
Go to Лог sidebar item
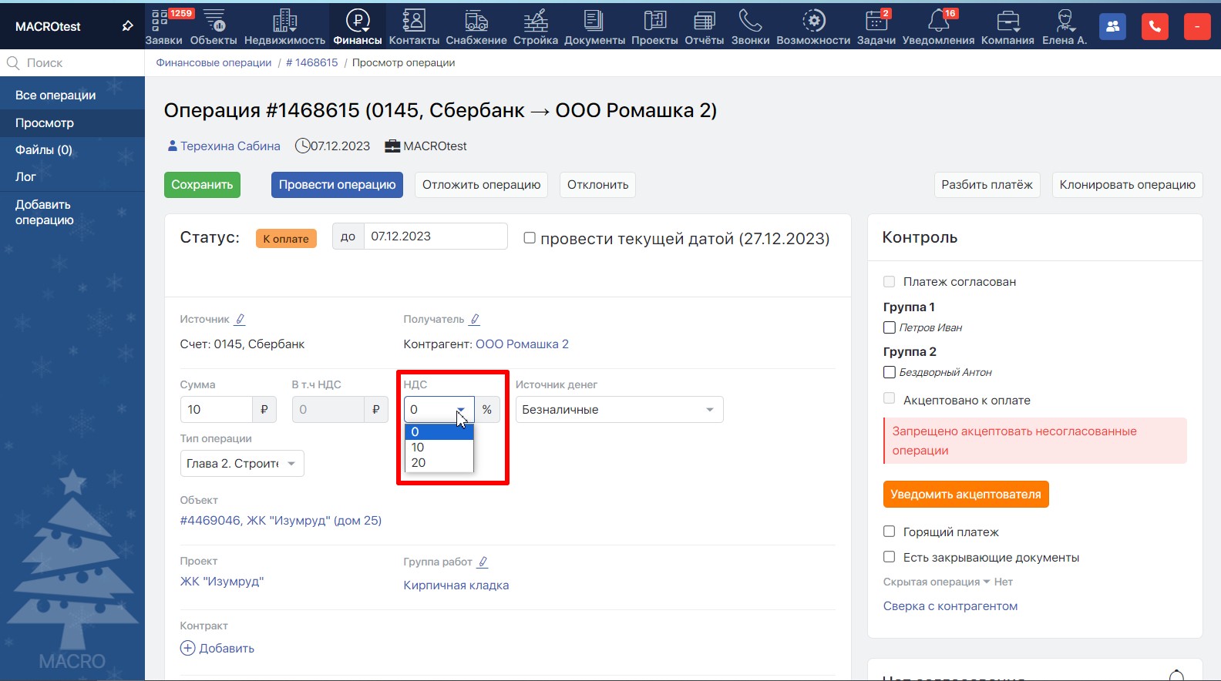26,177
